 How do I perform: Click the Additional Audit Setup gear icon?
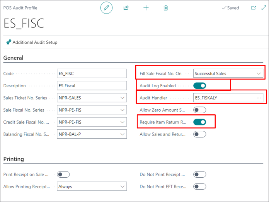tap(9, 42)
